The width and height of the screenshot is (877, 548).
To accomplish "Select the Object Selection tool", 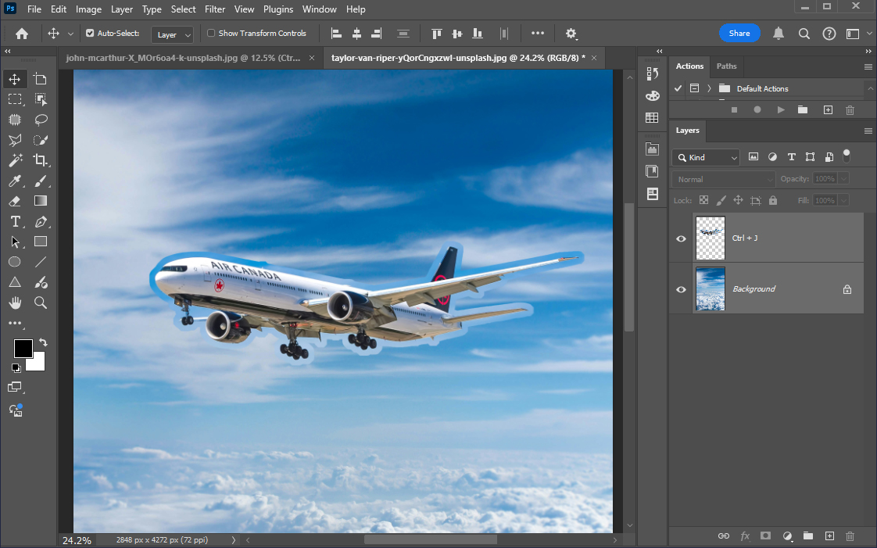I will coord(41,99).
